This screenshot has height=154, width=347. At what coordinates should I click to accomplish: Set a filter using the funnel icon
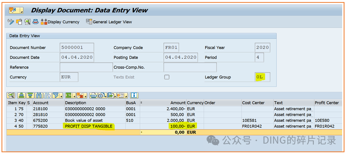[x=56, y=95]
